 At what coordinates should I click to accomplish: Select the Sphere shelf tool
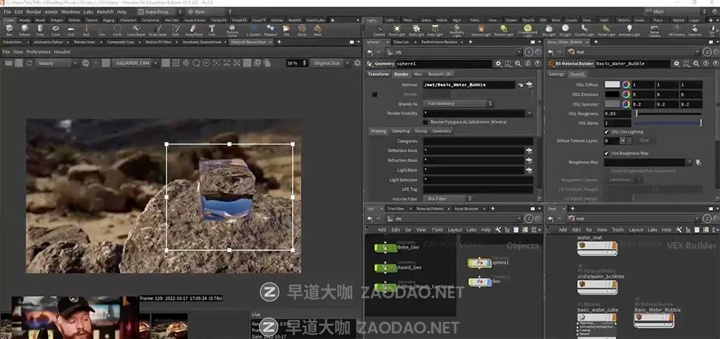pos(24,30)
